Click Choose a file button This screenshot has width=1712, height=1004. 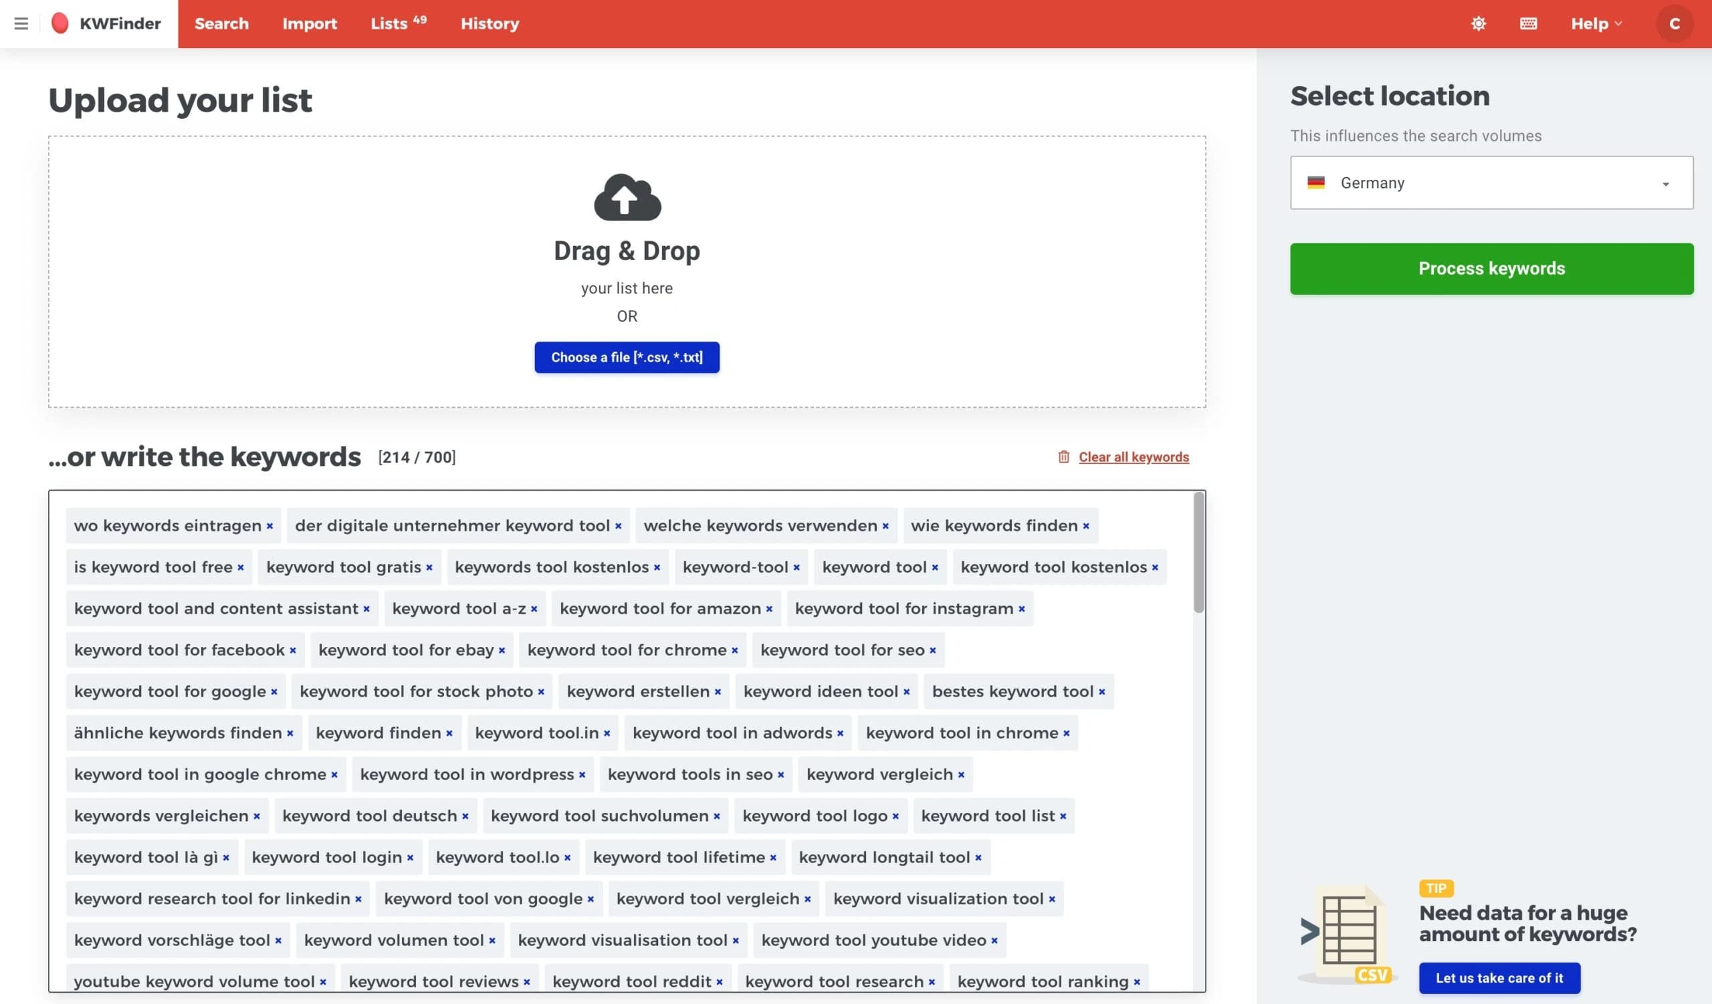click(x=627, y=357)
